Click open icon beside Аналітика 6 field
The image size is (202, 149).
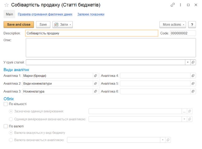(x=193, y=92)
